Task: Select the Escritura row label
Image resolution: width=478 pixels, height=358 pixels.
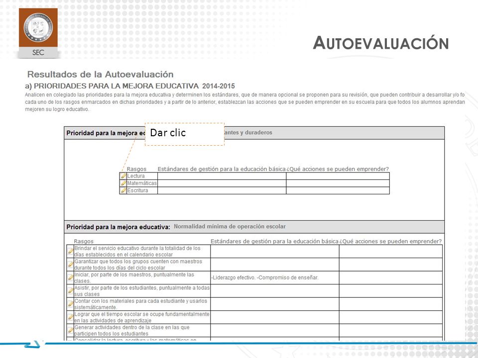Action: tap(137, 190)
